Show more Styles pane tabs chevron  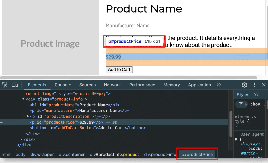click(256, 95)
